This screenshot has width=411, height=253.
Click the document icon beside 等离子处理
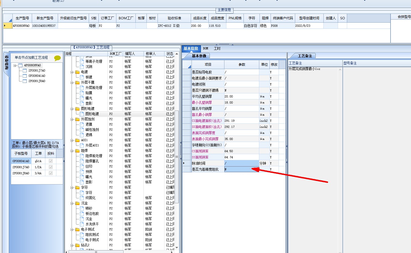pyautogui.click(x=82, y=61)
